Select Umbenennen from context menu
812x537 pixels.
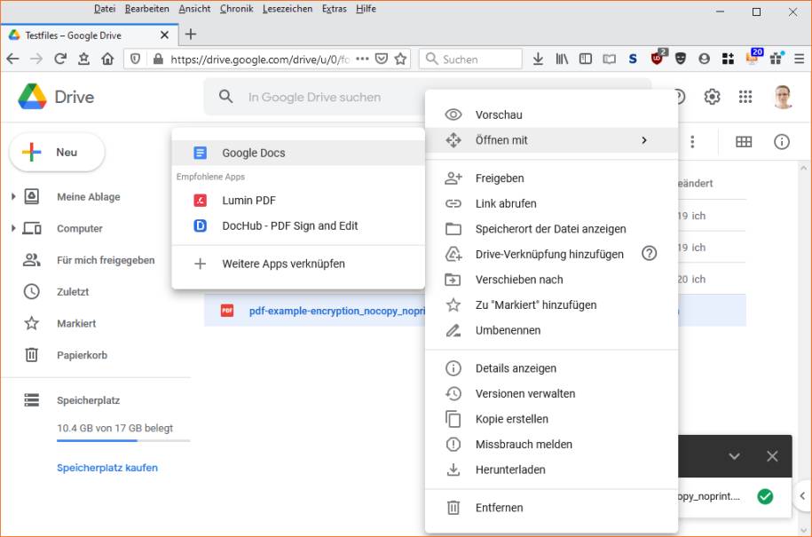(x=508, y=330)
